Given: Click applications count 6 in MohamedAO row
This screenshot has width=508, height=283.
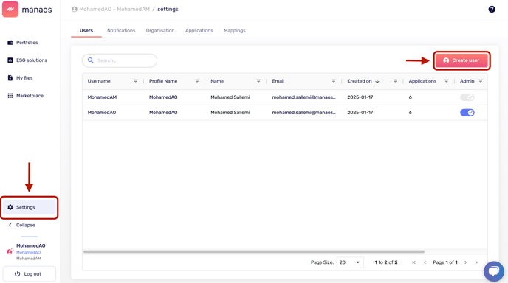Looking at the screenshot, I should pos(410,113).
